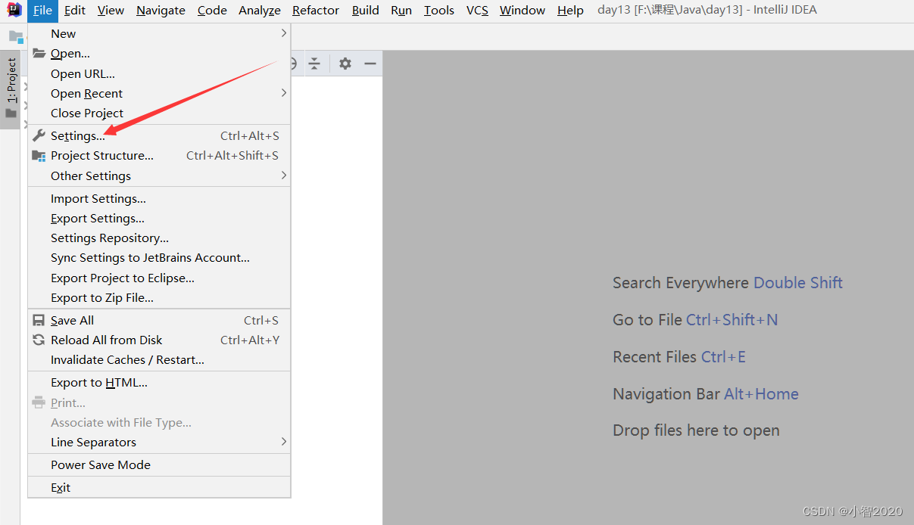Click the Save All floppy disk icon
This screenshot has height=525, width=914.
tap(39, 320)
